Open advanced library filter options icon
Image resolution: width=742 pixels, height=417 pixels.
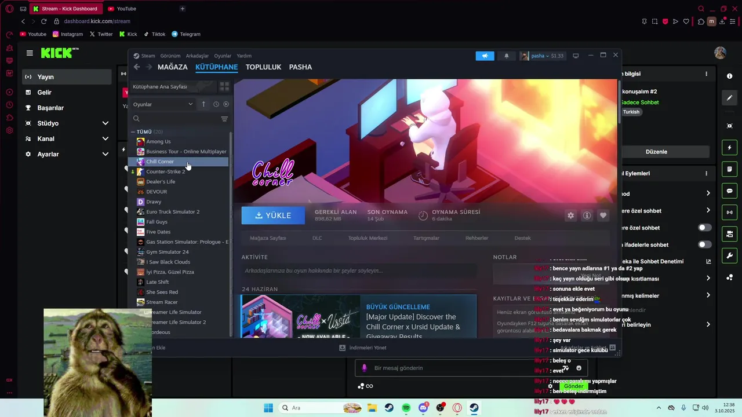click(x=224, y=119)
